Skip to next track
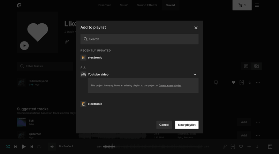Image resolution: width=279 pixels, height=154 pixels. pos(32,147)
